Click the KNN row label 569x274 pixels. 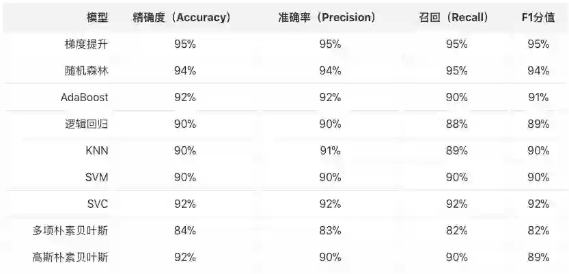[x=96, y=151]
